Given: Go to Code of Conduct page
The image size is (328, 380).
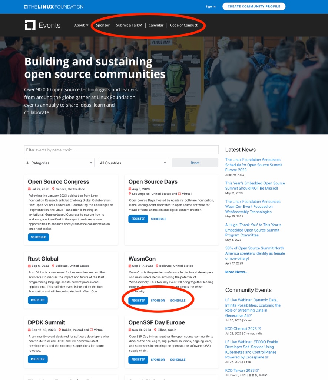Looking at the screenshot, I should point(184,25).
